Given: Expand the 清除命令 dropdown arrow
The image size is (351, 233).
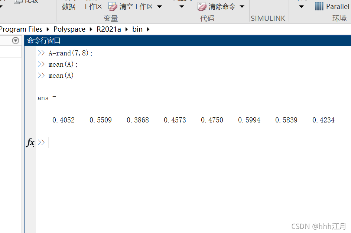Looking at the screenshot, I should click(242, 6).
